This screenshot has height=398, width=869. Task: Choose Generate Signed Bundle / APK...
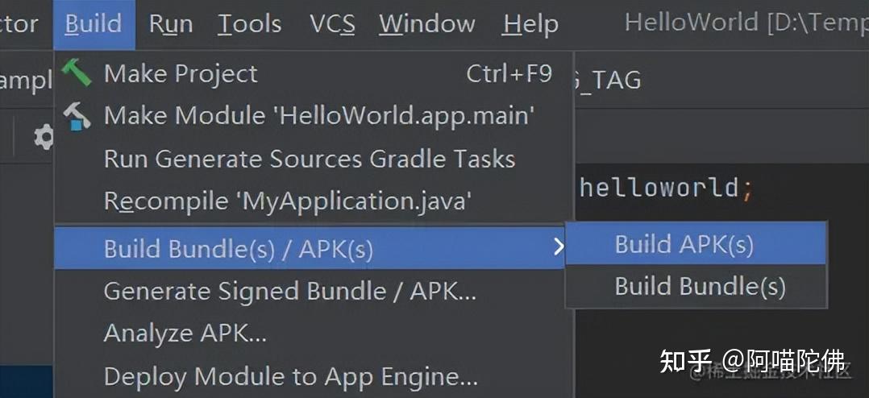(x=290, y=291)
